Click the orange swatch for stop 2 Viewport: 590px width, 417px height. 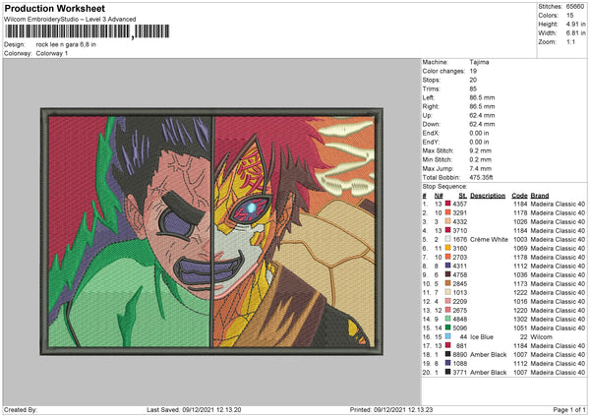pos(447,212)
